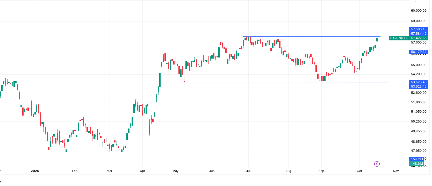Click the 60,000.00 price scale mark
This screenshot has width=432, height=186.
point(419,11)
